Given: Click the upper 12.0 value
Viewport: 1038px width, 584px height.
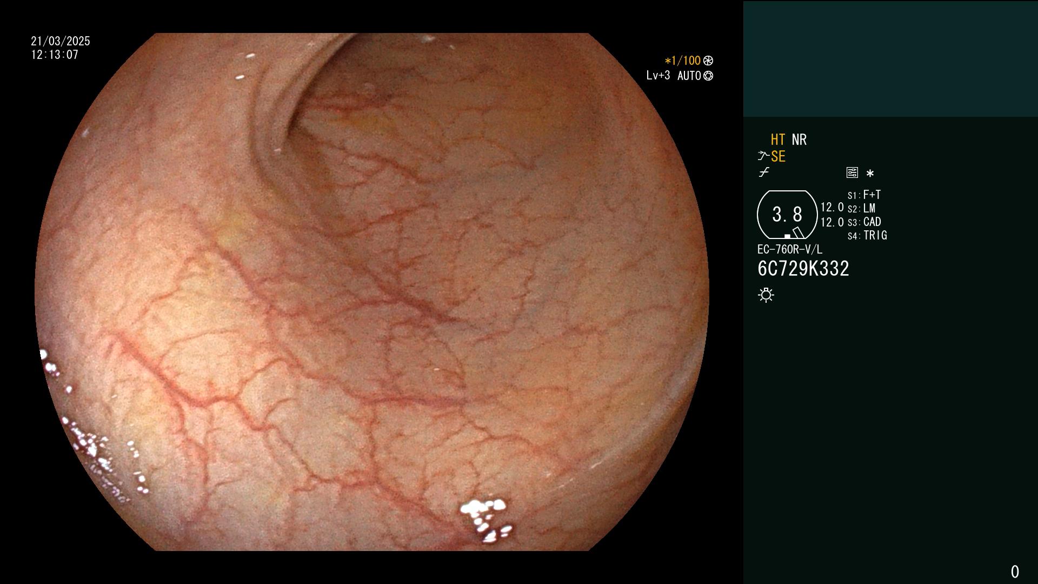Looking at the screenshot, I should (832, 208).
